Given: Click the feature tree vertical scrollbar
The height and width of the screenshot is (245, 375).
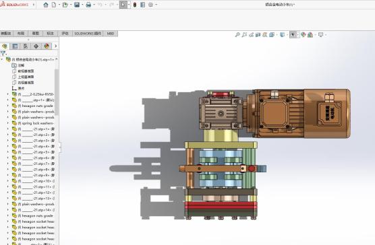Looking at the screenshot, I should 57,92.
